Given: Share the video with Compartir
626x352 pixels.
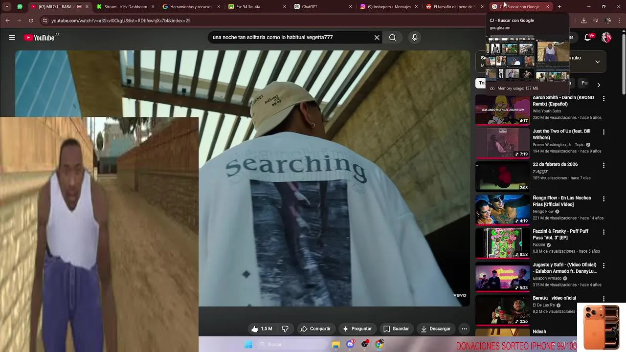Looking at the screenshot, I should (315, 329).
